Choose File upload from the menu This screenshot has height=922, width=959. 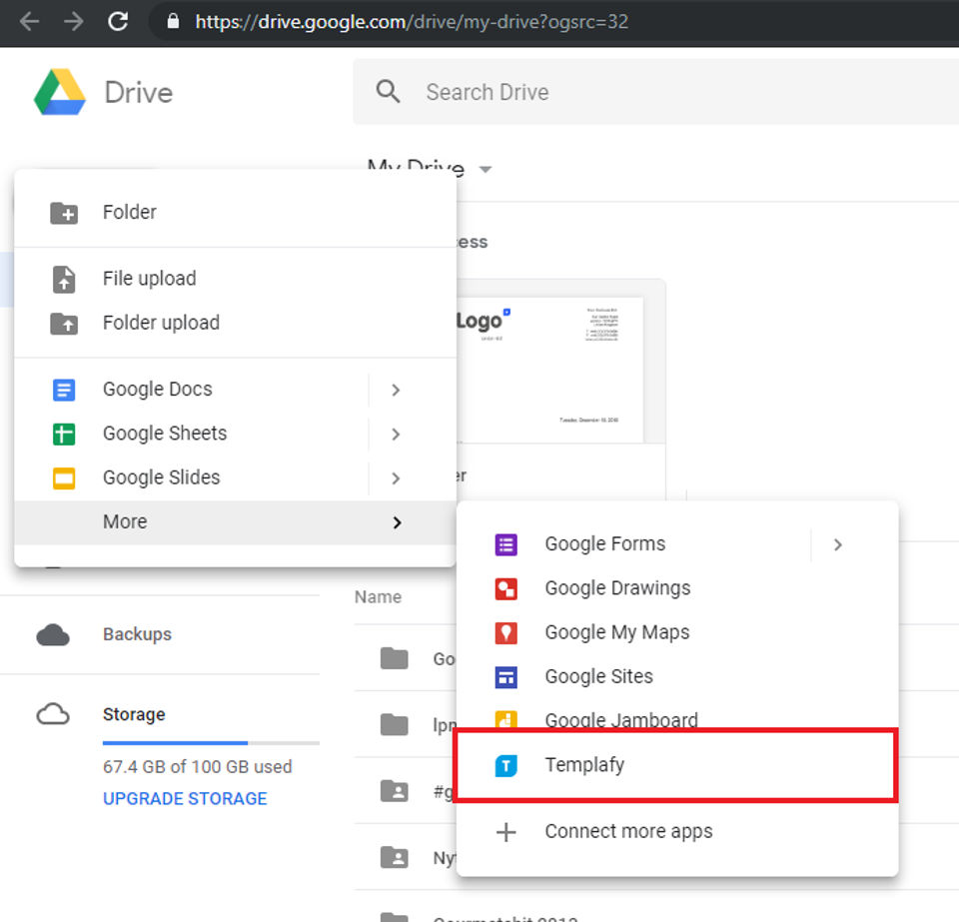(x=236, y=278)
